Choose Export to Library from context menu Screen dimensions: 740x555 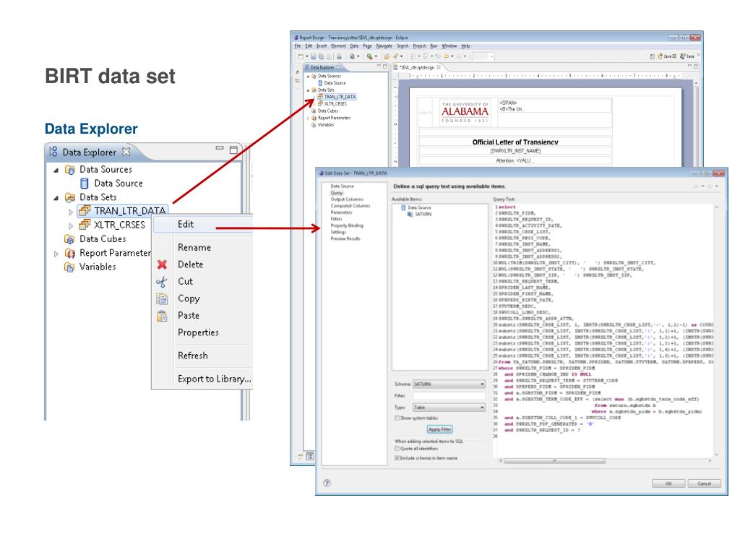click(x=202, y=379)
